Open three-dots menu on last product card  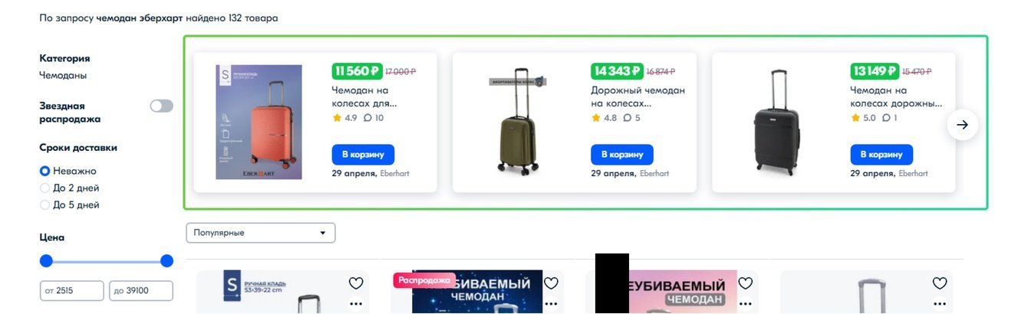(940, 304)
